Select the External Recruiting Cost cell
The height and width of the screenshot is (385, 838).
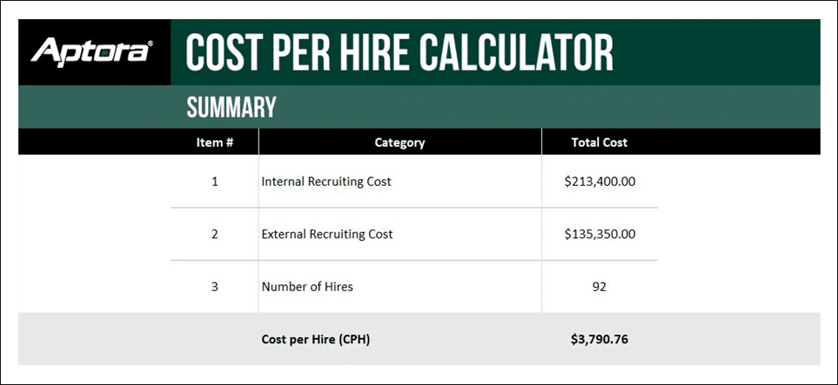[x=399, y=234]
